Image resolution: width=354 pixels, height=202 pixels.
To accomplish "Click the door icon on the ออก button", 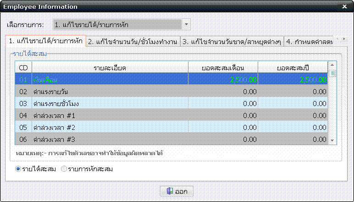I will [x=169, y=191].
